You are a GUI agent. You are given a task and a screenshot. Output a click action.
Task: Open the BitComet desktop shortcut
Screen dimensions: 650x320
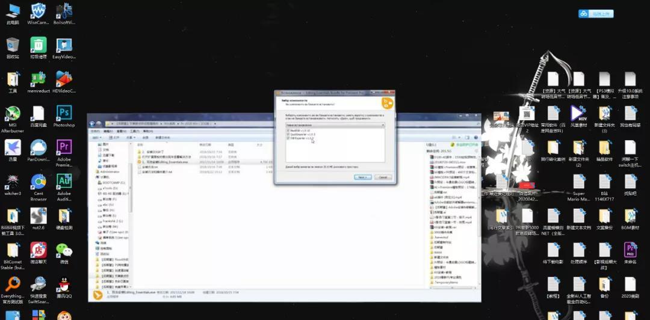[x=12, y=251]
